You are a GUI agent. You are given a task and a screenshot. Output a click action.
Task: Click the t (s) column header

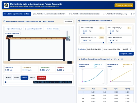point(93,89)
